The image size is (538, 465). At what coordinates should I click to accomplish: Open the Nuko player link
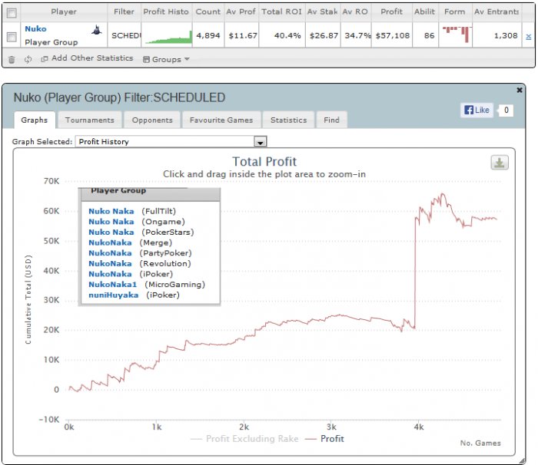(35, 29)
